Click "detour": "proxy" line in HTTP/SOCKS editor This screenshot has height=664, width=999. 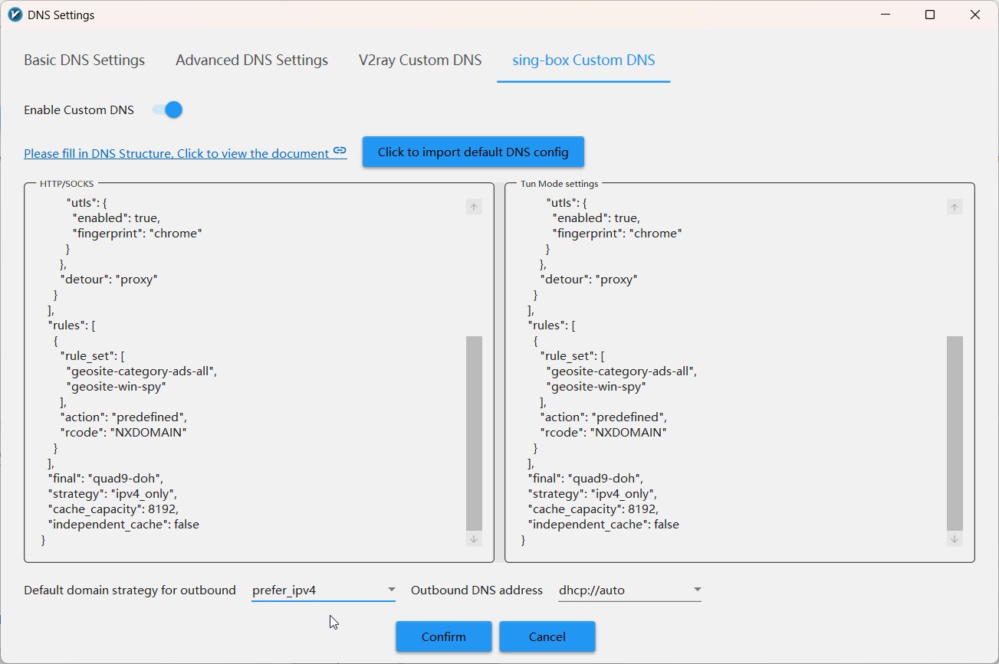[x=108, y=280]
